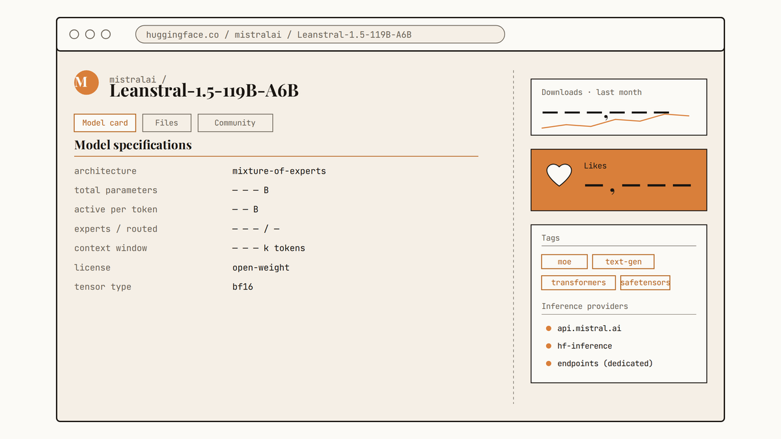This screenshot has height=439, width=781.
Task: Select the safetensors tag
Action: (645, 283)
